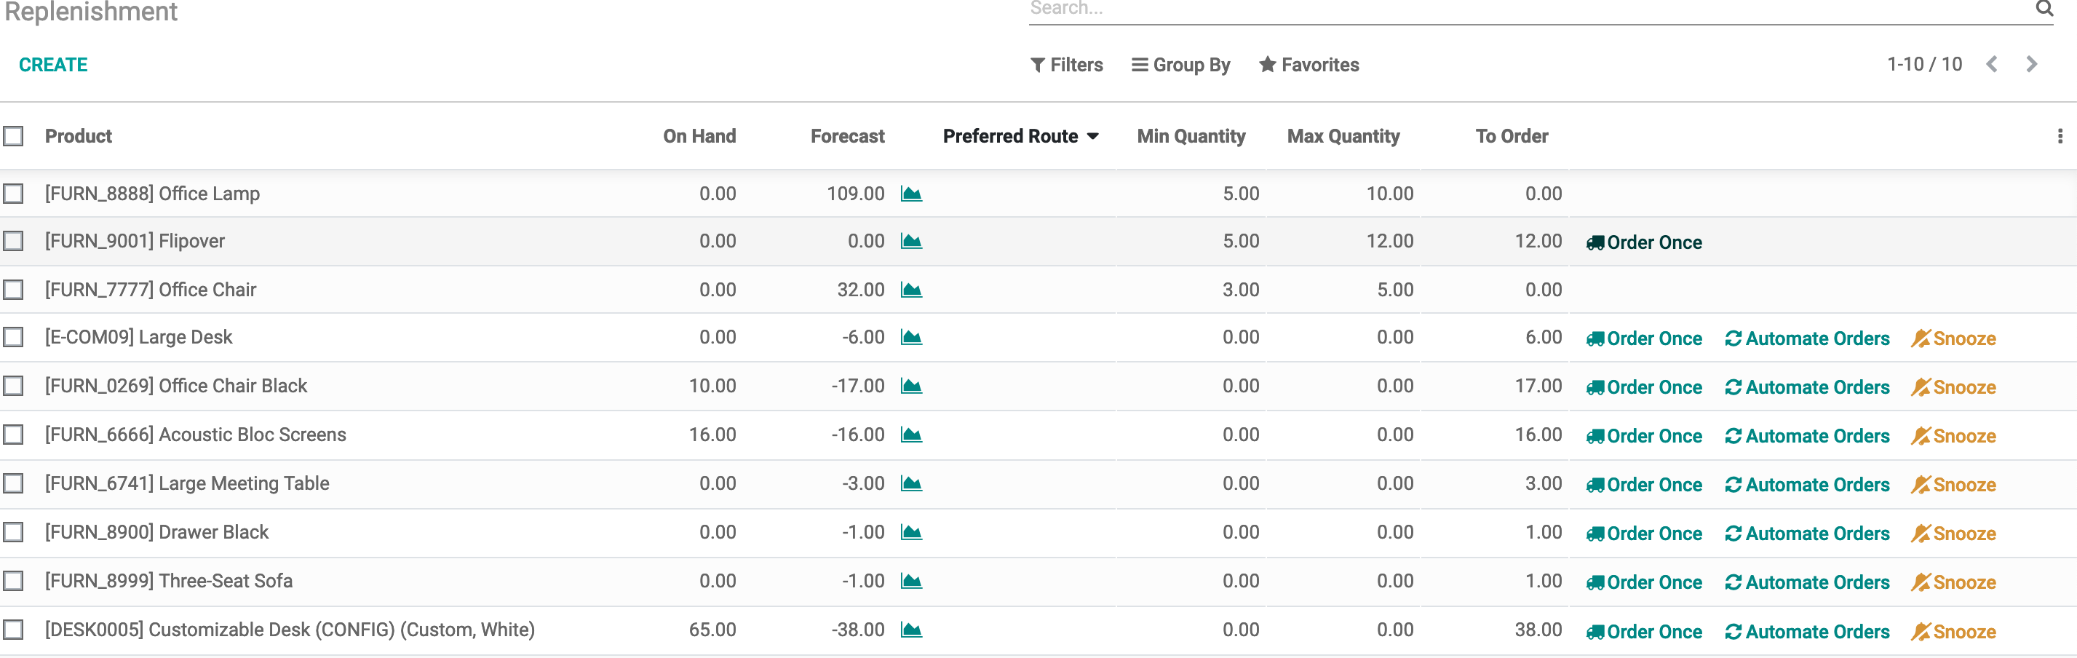The width and height of the screenshot is (2077, 658).
Task: Open forecast graph for Customizable Desk
Action: tap(911, 630)
